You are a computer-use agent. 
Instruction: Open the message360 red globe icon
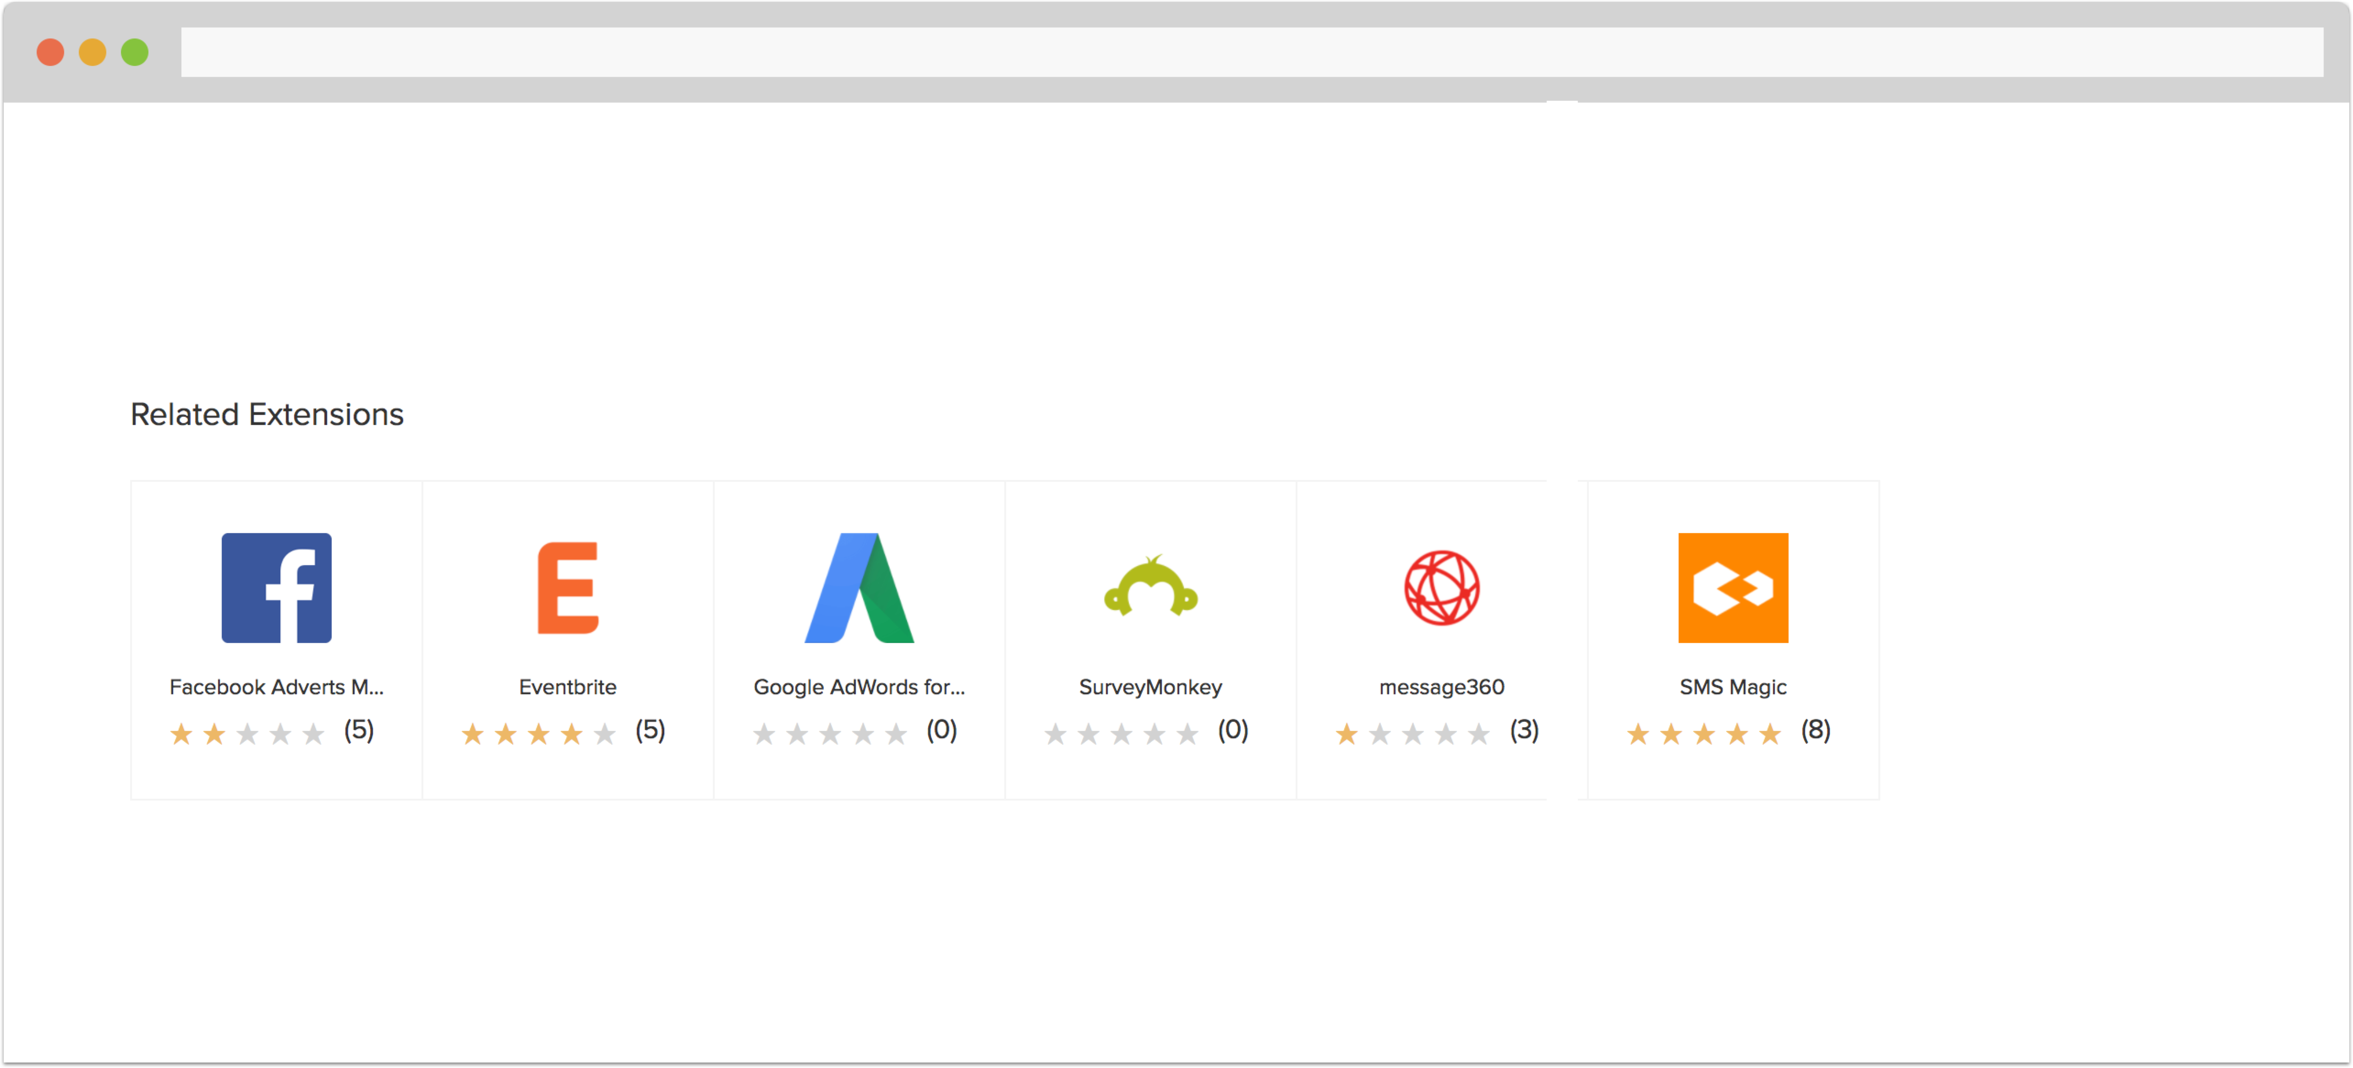(x=1441, y=588)
